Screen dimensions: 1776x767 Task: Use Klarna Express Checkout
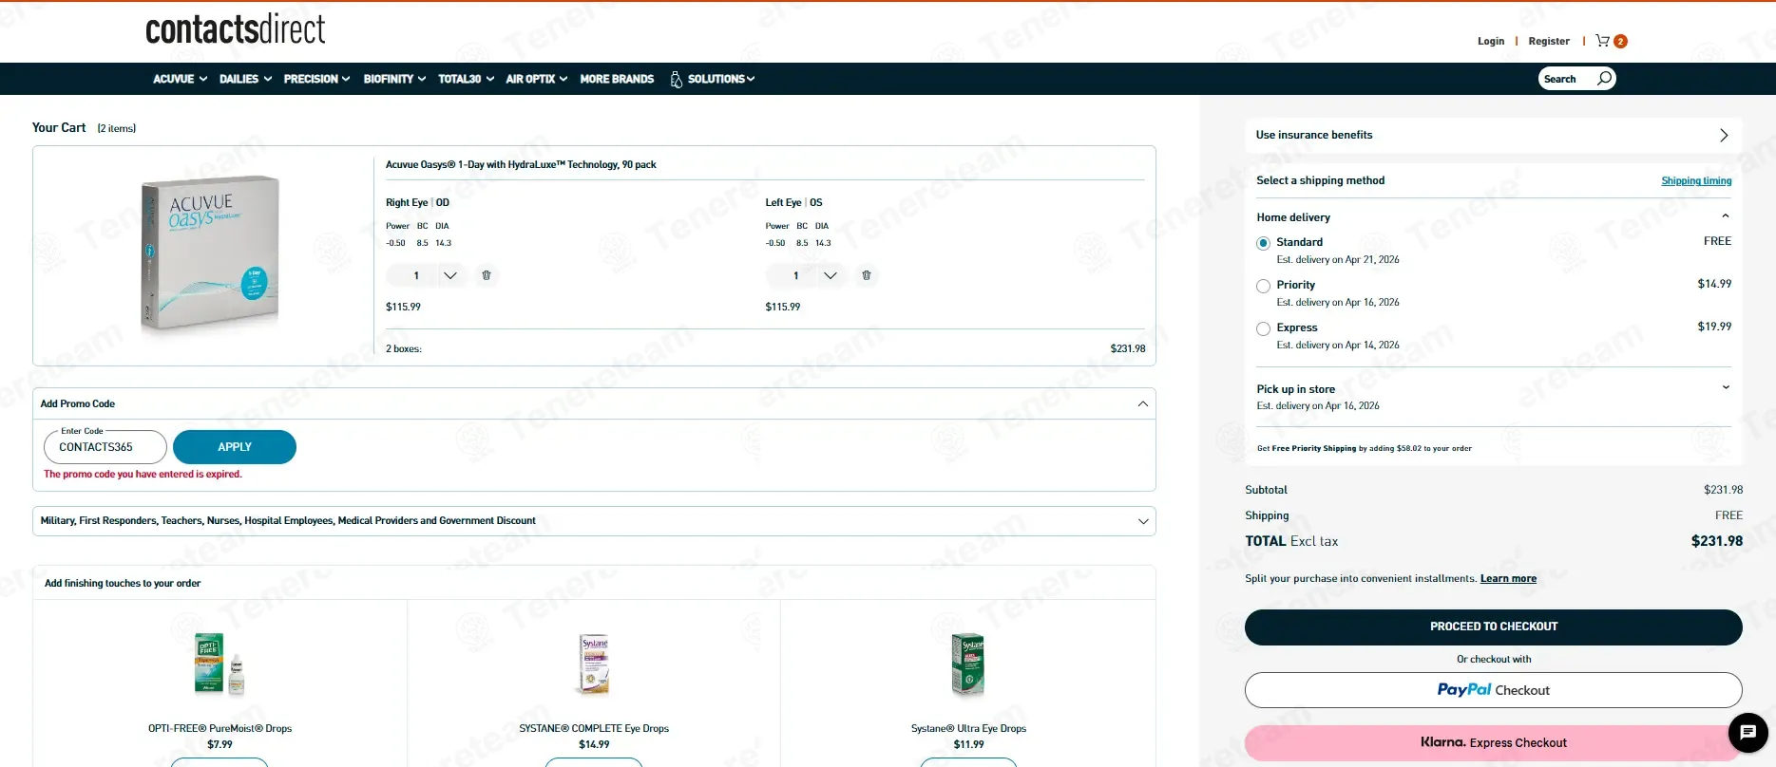[x=1494, y=743]
